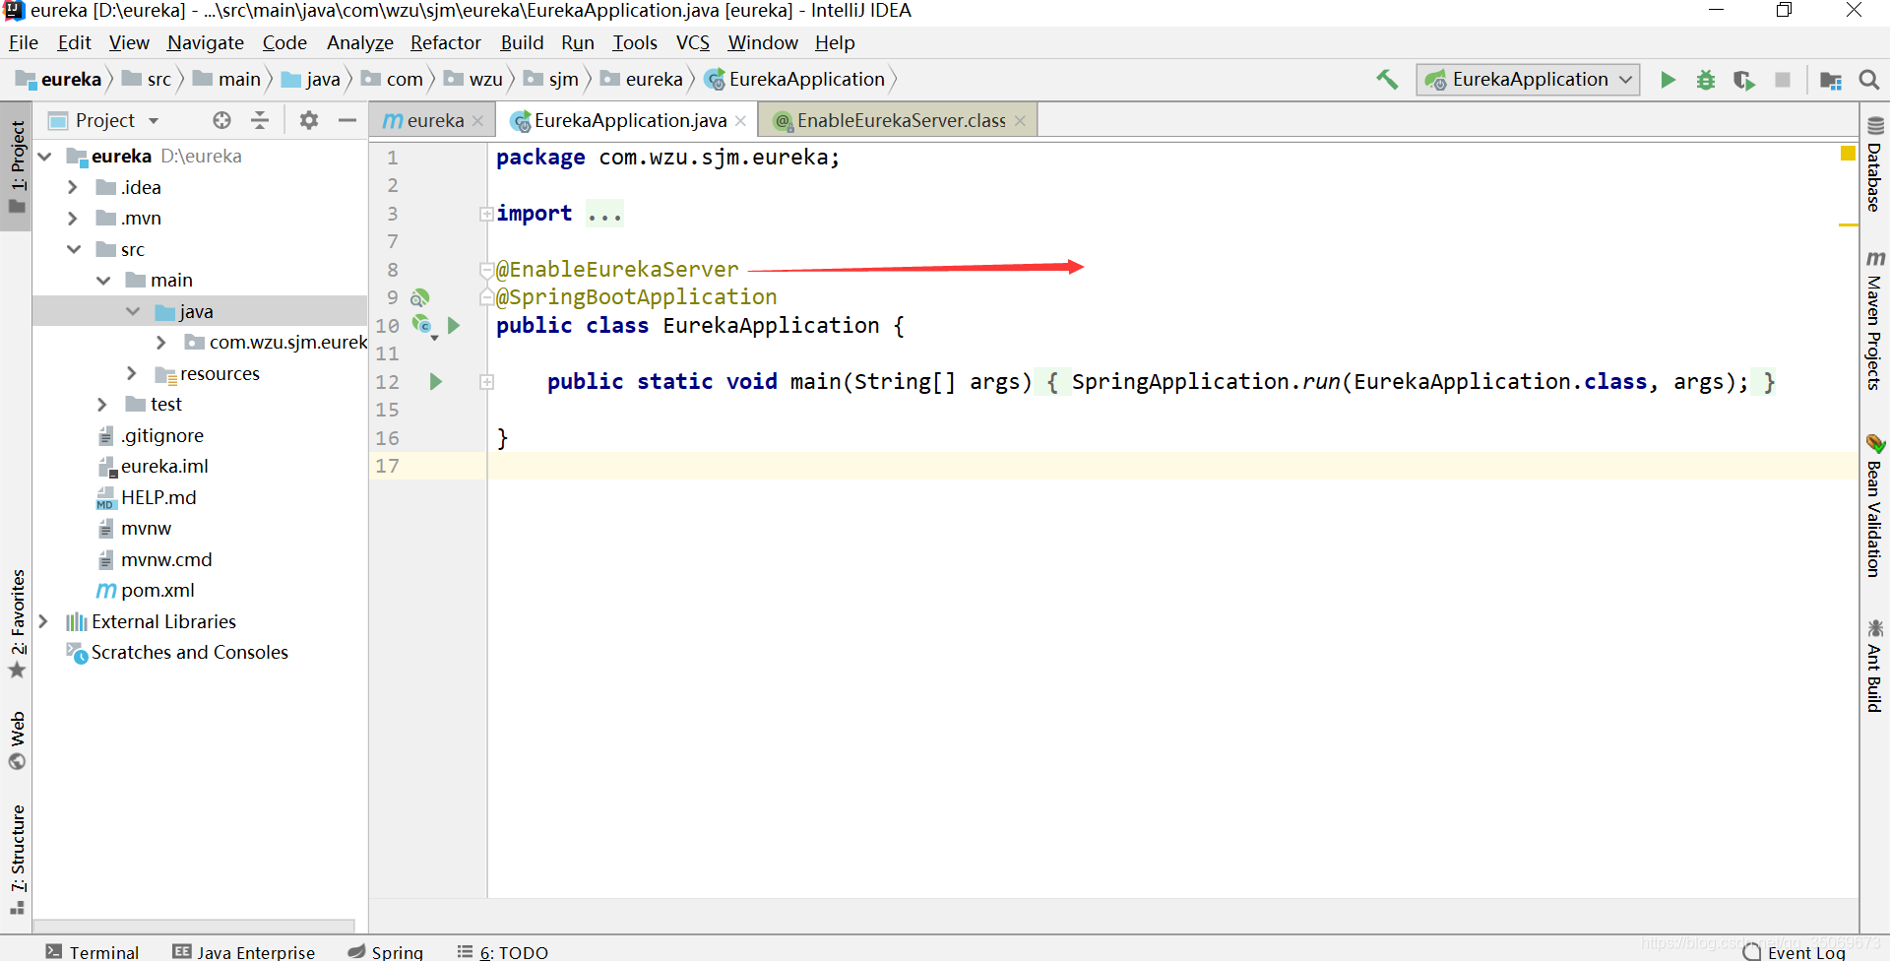Collapse the src folder
Screen dimensions: 1890x961
point(75,249)
